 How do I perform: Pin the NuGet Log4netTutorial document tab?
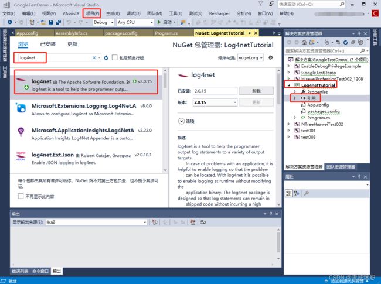point(249,33)
